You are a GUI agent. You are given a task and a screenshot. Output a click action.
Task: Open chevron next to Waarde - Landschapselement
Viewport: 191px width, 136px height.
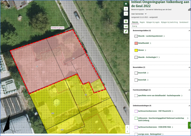(164, 36)
